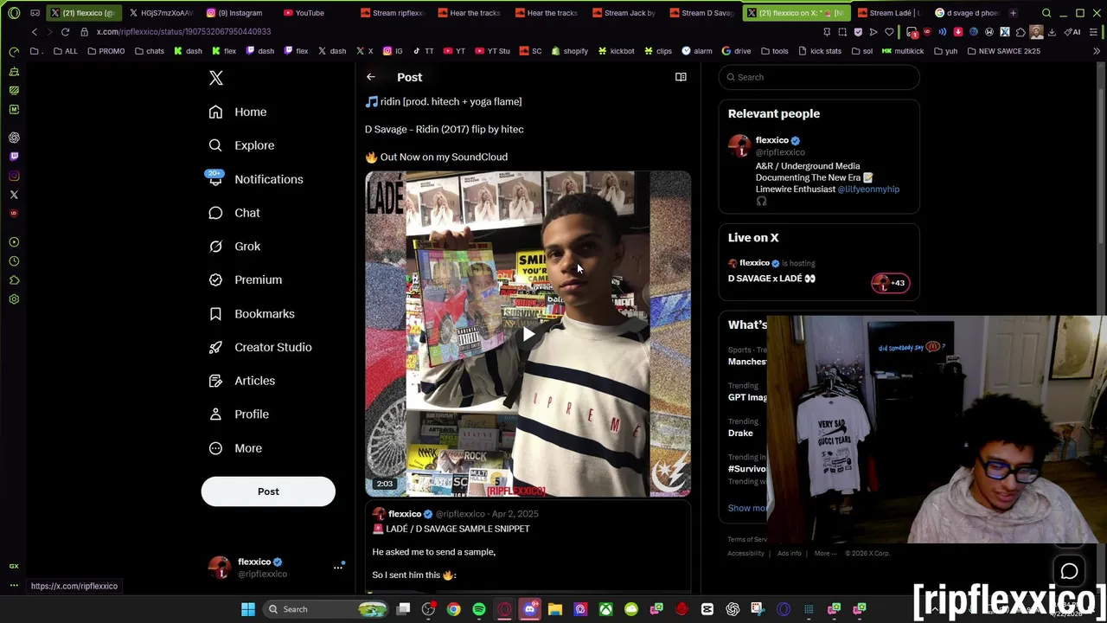Open PROMO bookmarks folder

(106, 51)
